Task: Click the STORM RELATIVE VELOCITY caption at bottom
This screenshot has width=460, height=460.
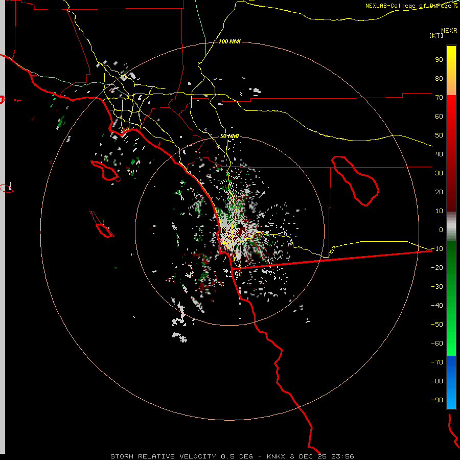Action: (232, 456)
